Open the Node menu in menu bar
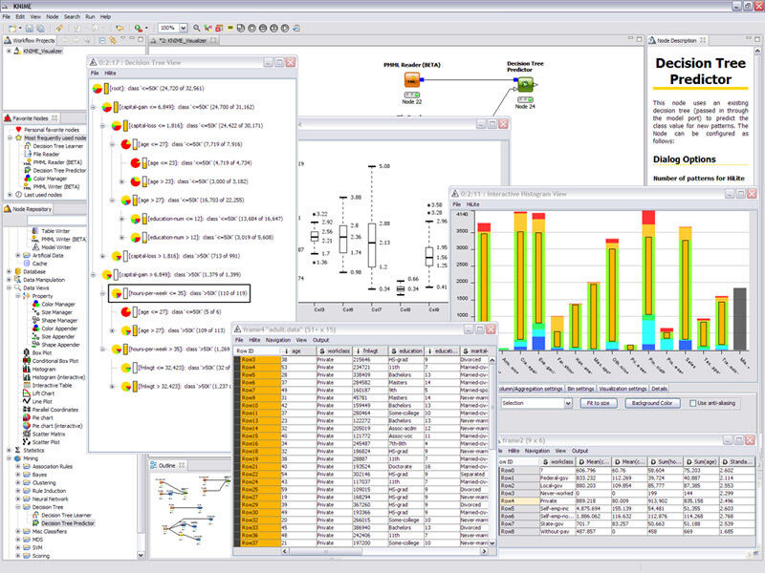 tap(53, 16)
